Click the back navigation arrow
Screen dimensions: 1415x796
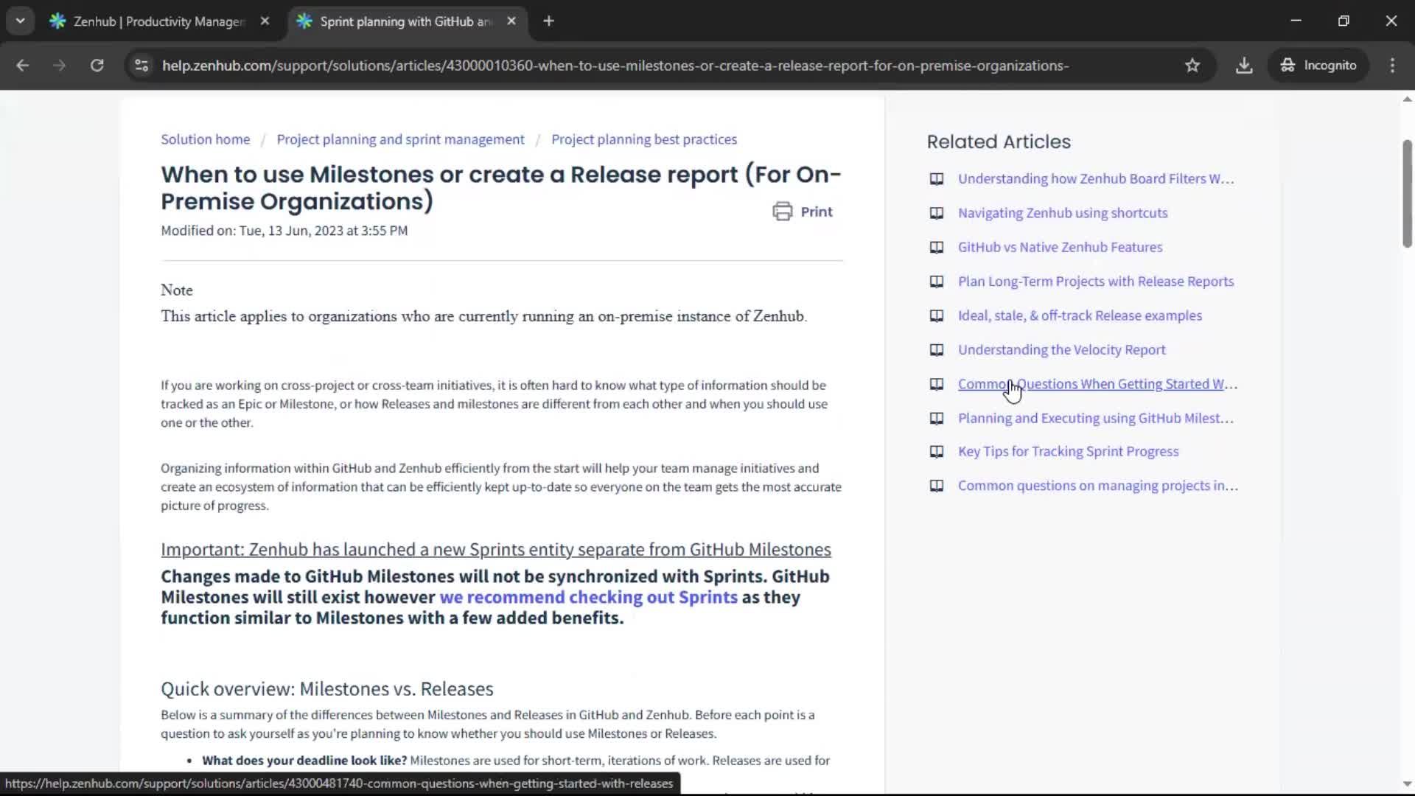click(x=23, y=66)
